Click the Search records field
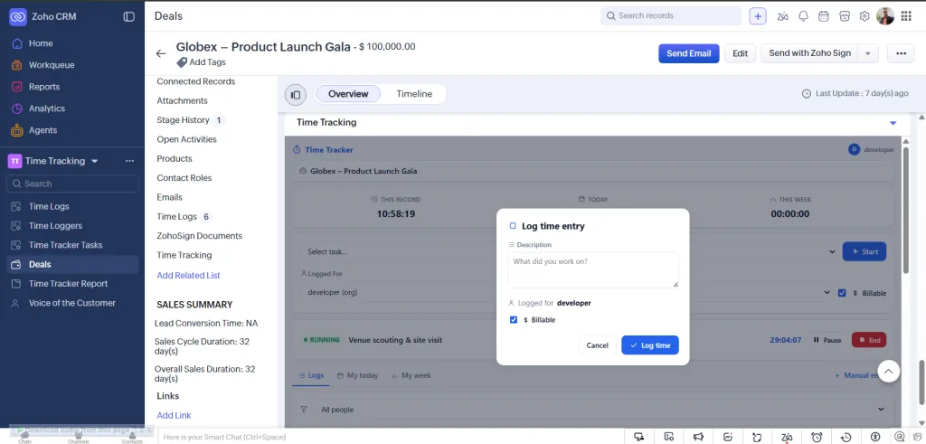The height and width of the screenshot is (444, 926). [671, 16]
